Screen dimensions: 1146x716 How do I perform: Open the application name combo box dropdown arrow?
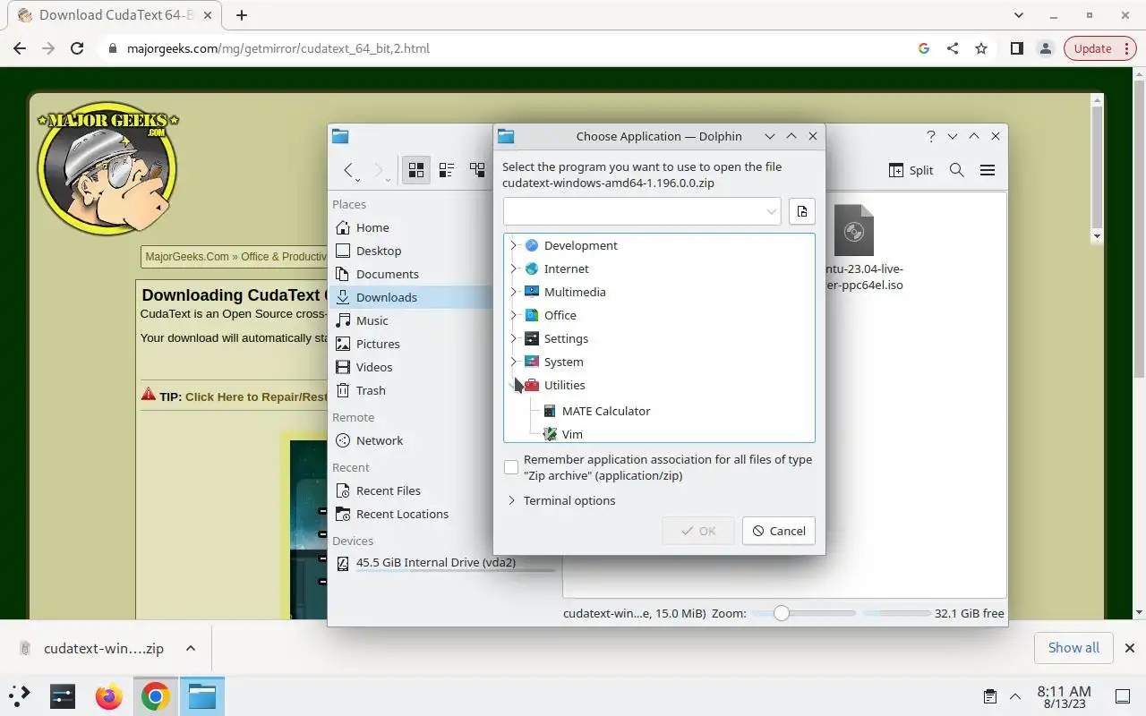point(771,211)
